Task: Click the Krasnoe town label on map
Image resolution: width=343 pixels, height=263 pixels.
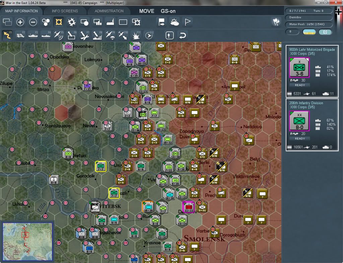Action: coord(152,243)
